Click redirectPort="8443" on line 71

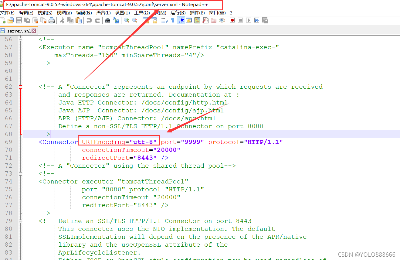point(119,158)
